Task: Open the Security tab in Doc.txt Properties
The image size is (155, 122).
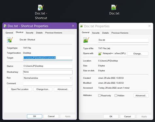Action: pyautogui.click(x=96, y=33)
